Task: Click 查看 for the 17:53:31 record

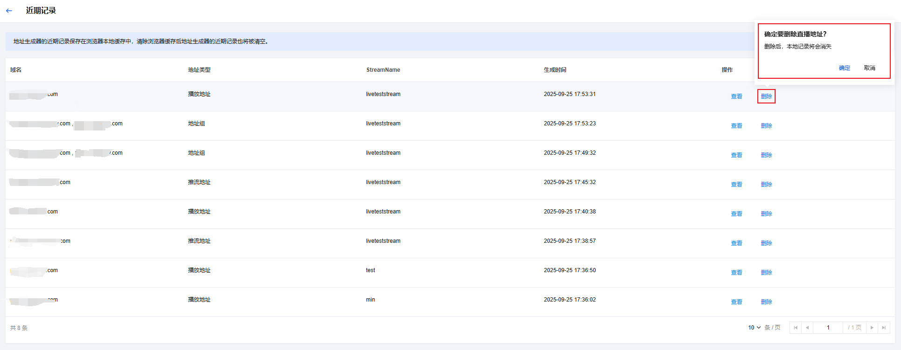Action: [736, 96]
